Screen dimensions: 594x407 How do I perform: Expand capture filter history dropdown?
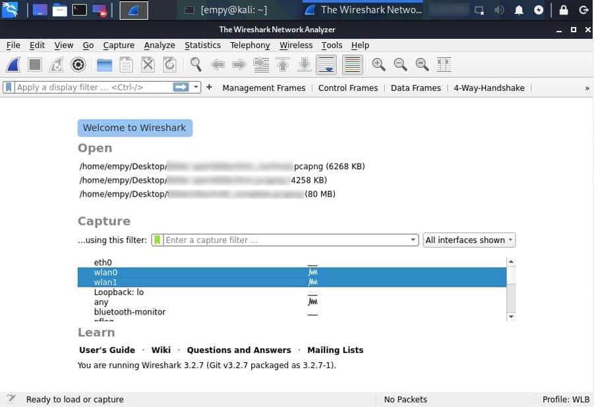tap(413, 240)
